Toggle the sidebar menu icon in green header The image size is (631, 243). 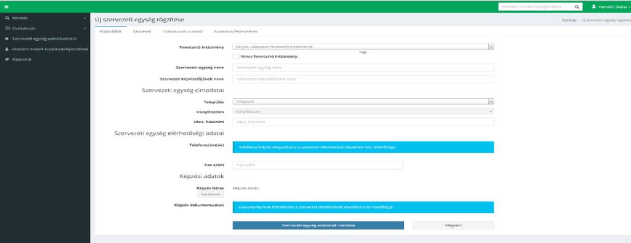click(7, 7)
